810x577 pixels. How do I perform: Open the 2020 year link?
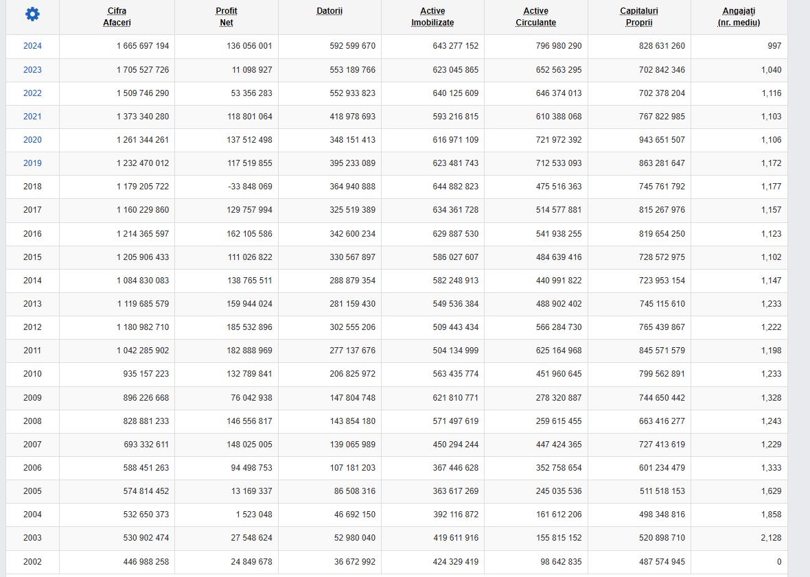pyautogui.click(x=32, y=139)
